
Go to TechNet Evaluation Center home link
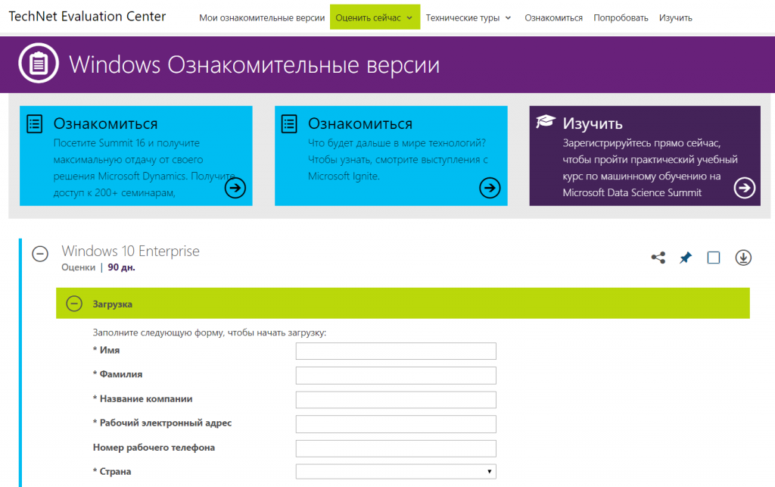88,17
